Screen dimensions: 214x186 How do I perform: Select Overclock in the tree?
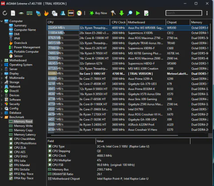tap(20, 43)
